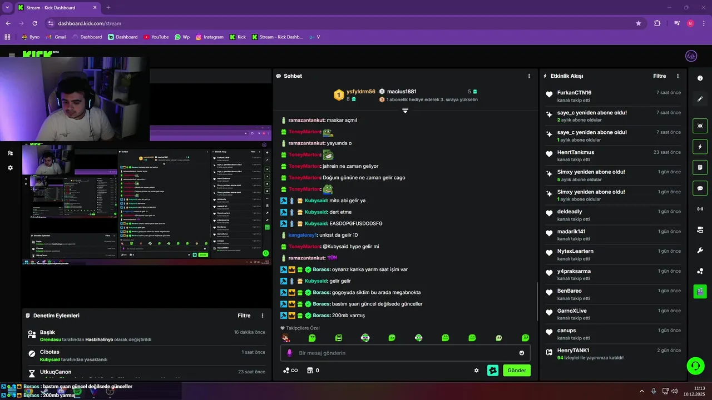Open the emoji picker in message box

pos(522,353)
